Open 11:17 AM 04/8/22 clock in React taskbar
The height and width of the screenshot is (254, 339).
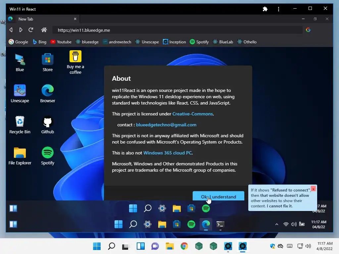[319, 225]
